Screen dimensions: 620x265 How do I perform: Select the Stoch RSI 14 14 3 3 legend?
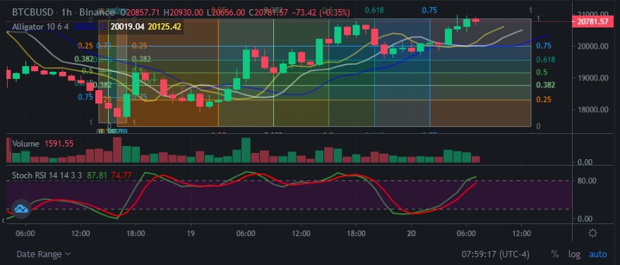click(x=47, y=175)
